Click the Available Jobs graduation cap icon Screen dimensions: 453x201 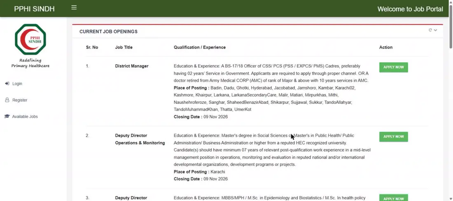[7, 117]
